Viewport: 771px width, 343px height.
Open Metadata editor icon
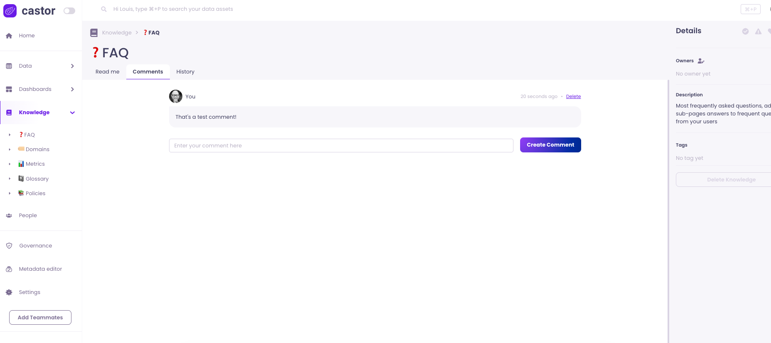[x=9, y=269]
